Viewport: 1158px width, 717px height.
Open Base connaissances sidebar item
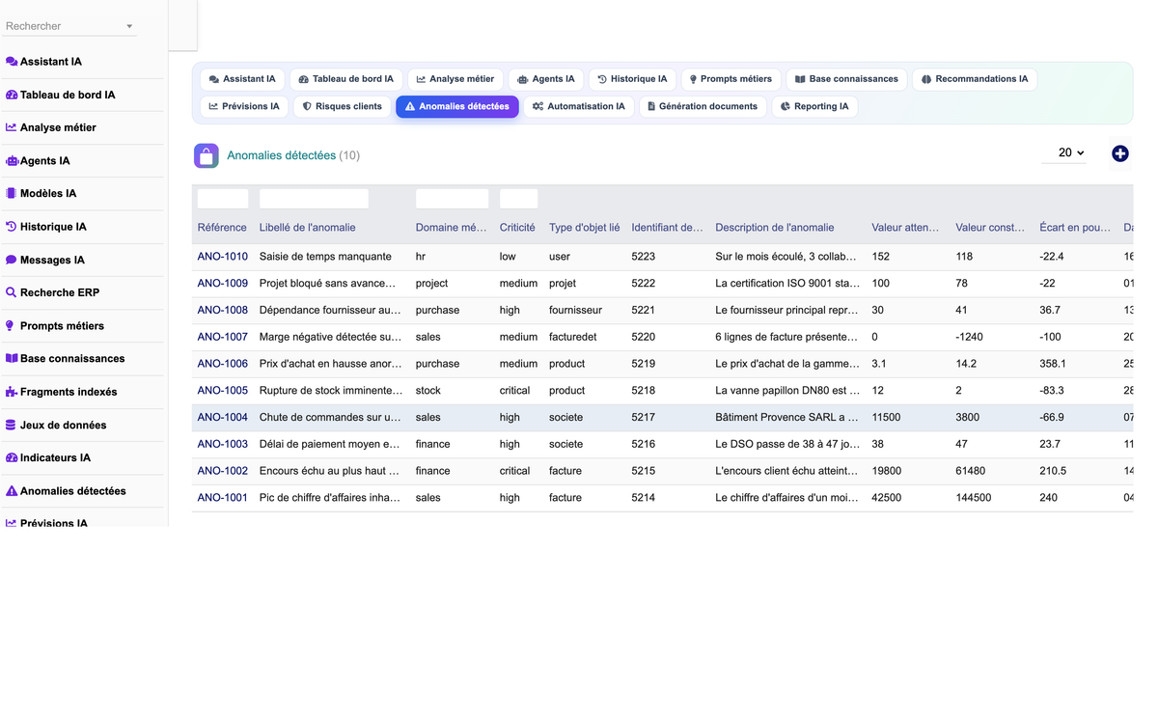tap(65, 359)
